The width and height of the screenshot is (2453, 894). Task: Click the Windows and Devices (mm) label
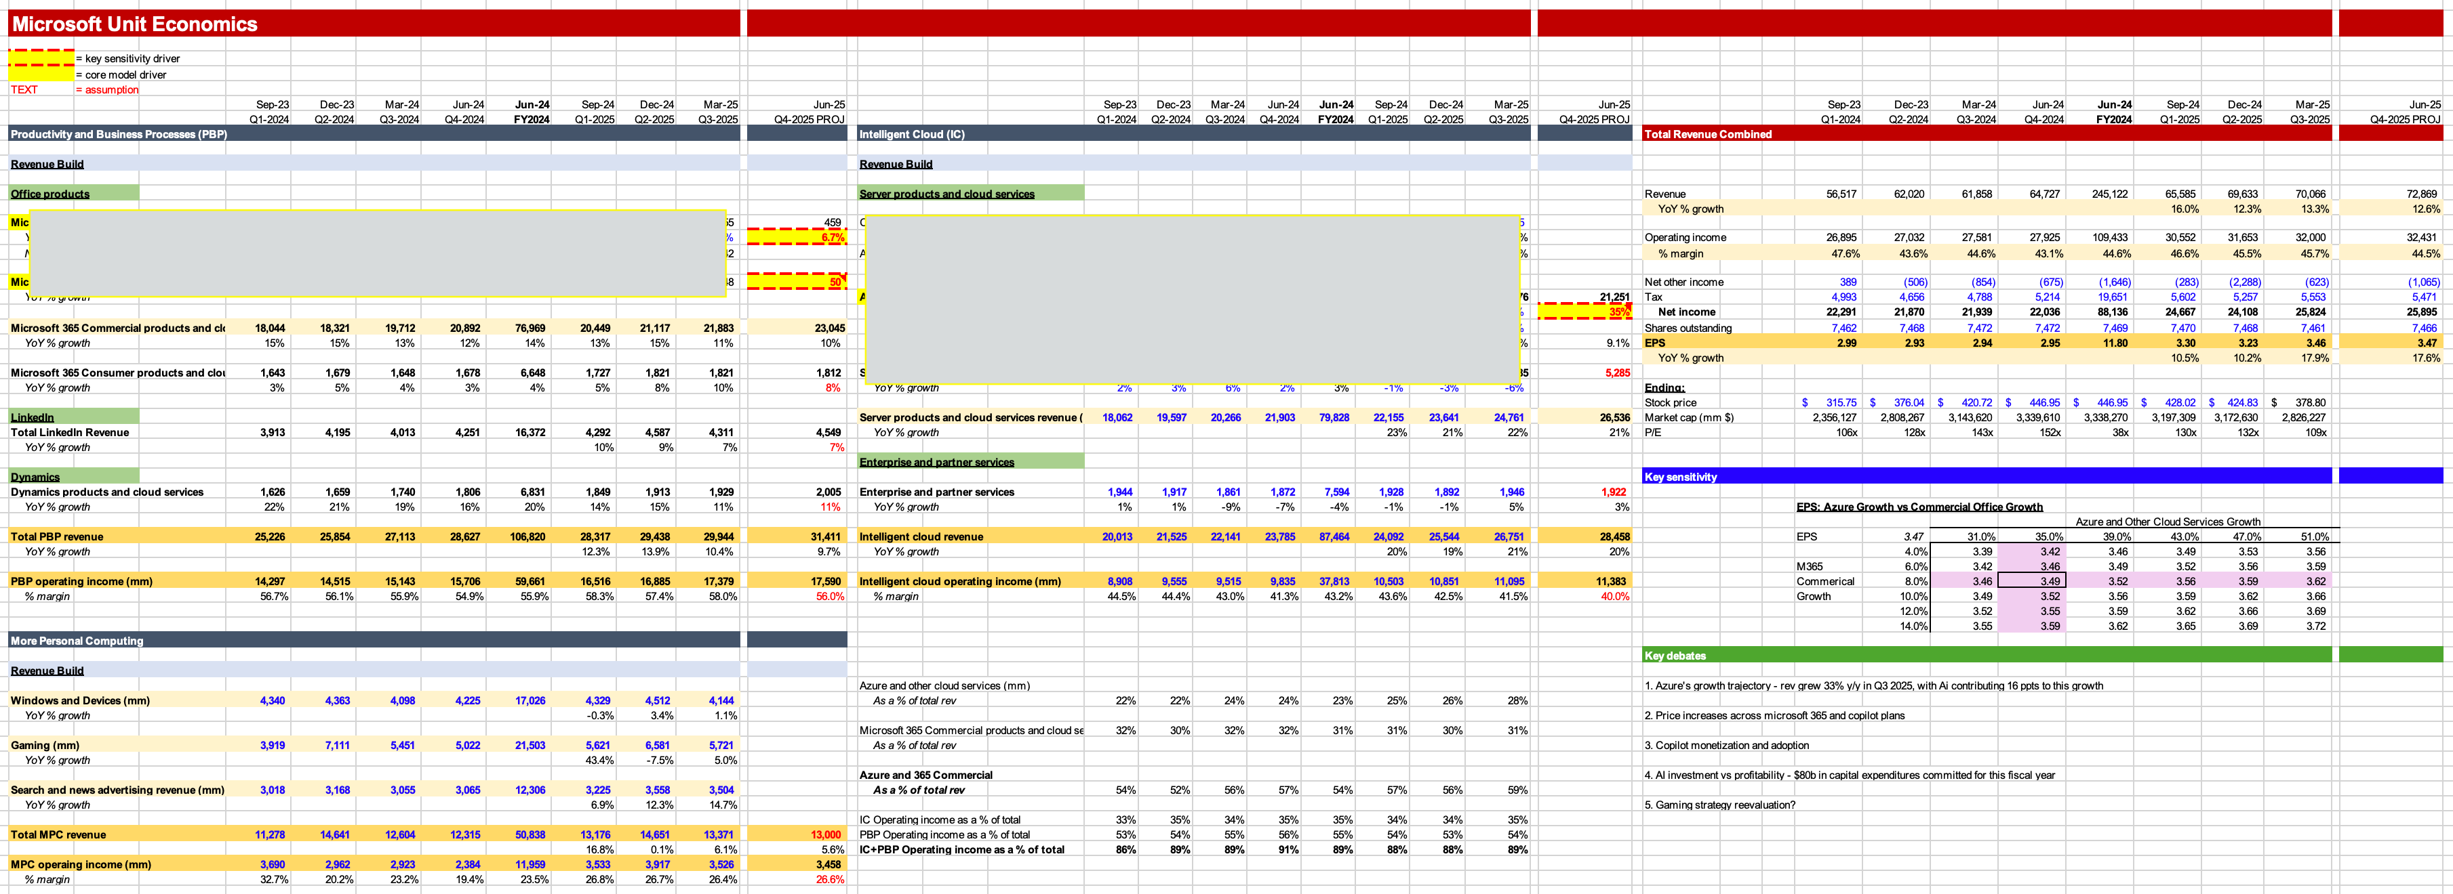click(x=80, y=700)
